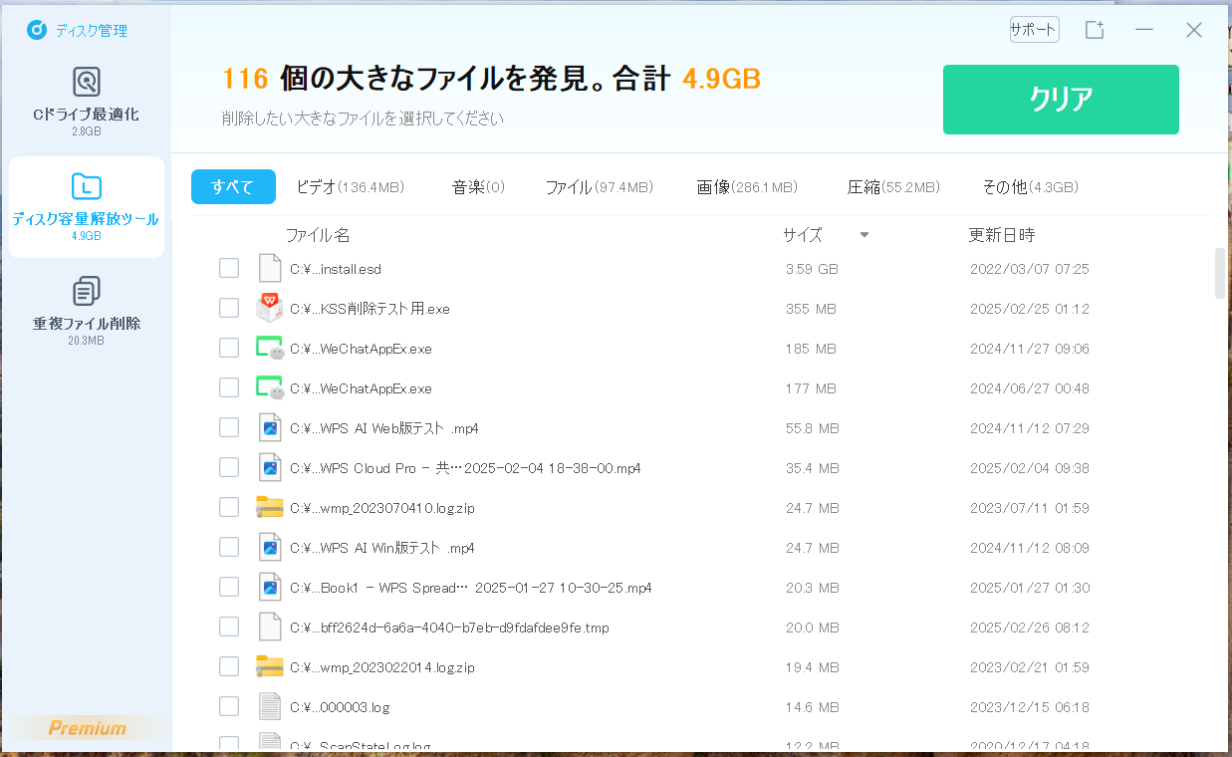Click the ディスク管理 app logo

(x=37, y=30)
